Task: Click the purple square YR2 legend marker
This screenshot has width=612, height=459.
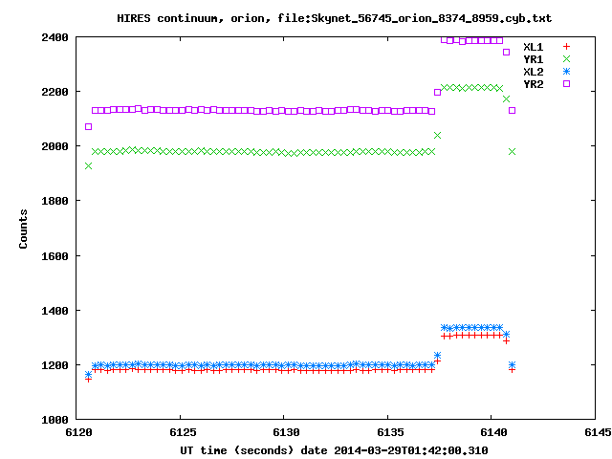Action: pyautogui.click(x=566, y=83)
